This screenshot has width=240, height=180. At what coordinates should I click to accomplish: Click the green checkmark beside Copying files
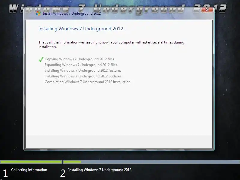point(41,59)
